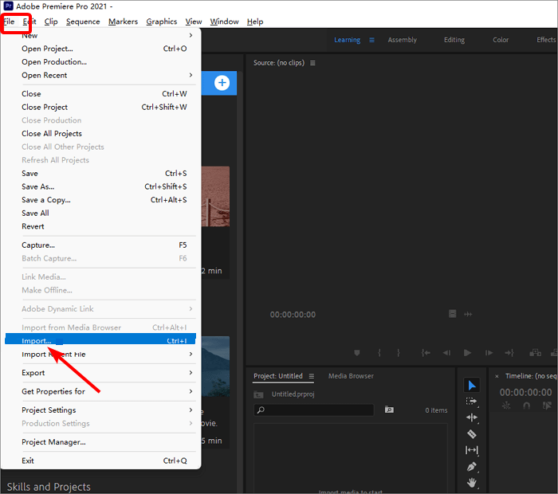The image size is (558, 494).
Task: Select the Selection tool arrow
Action: point(472,385)
